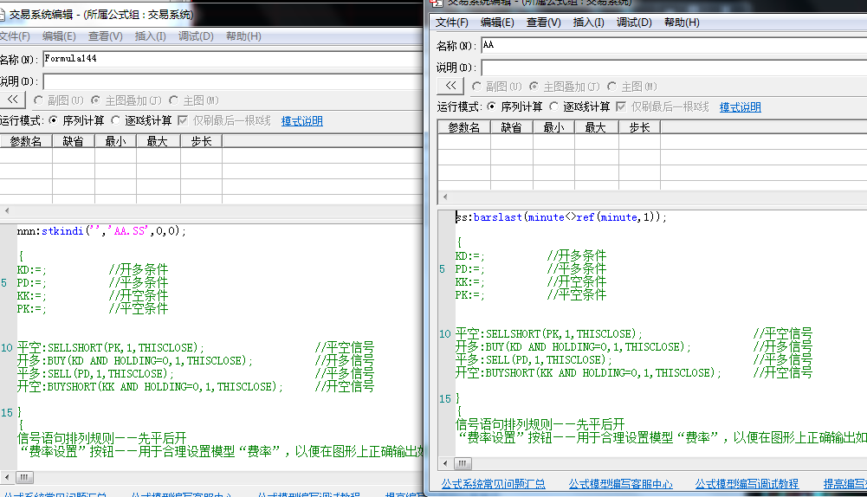Click the left window title bar icon

click(x=2, y=15)
